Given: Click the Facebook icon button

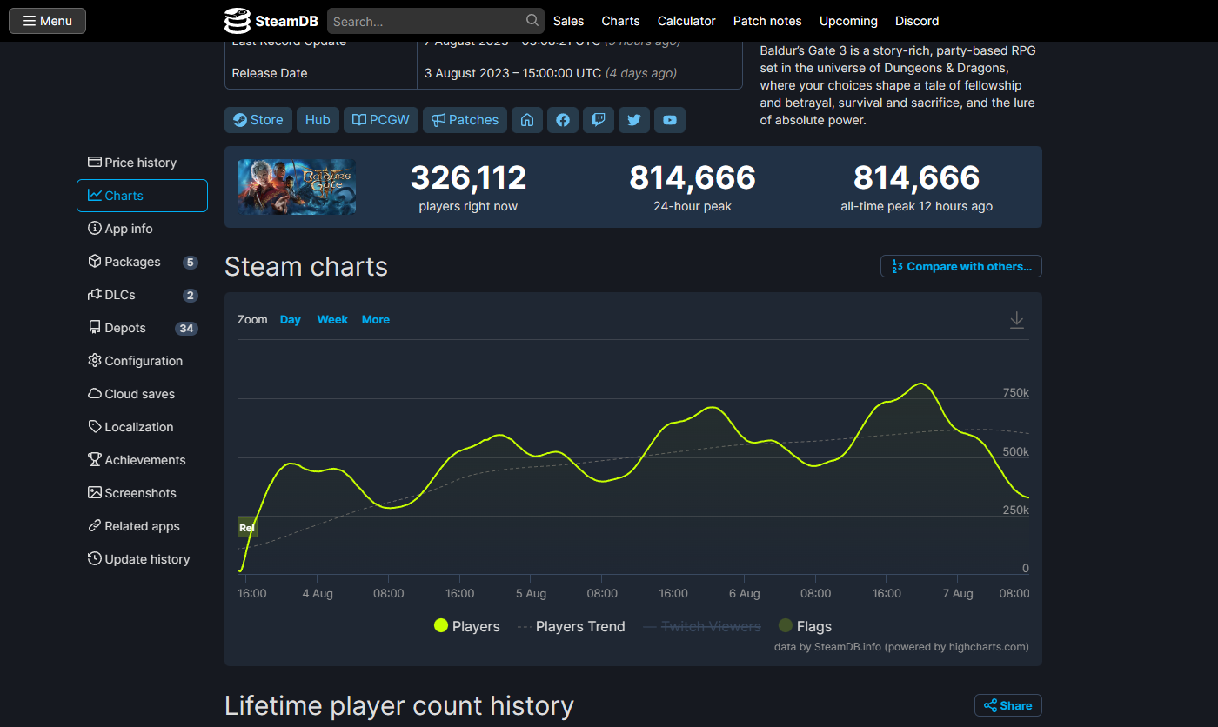Looking at the screenshot, I should point(563,120).
